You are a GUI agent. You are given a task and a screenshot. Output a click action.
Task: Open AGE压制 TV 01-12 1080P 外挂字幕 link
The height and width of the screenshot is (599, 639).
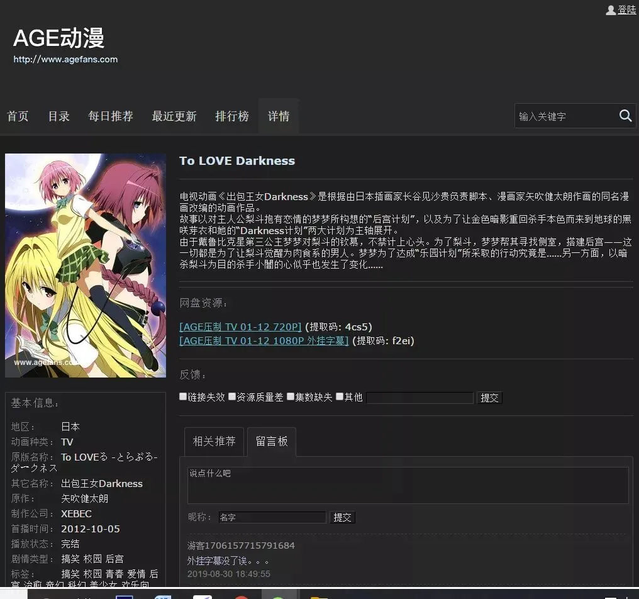264,341
